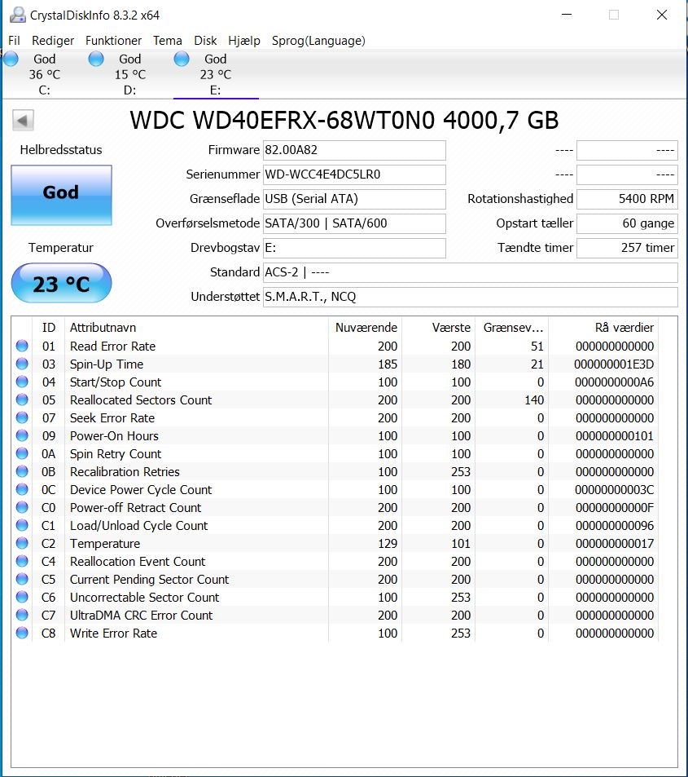Click the raw value 00000000003C
Image resolution: width=688 pixels, height=777 pixels.
[x=614, y=489]
